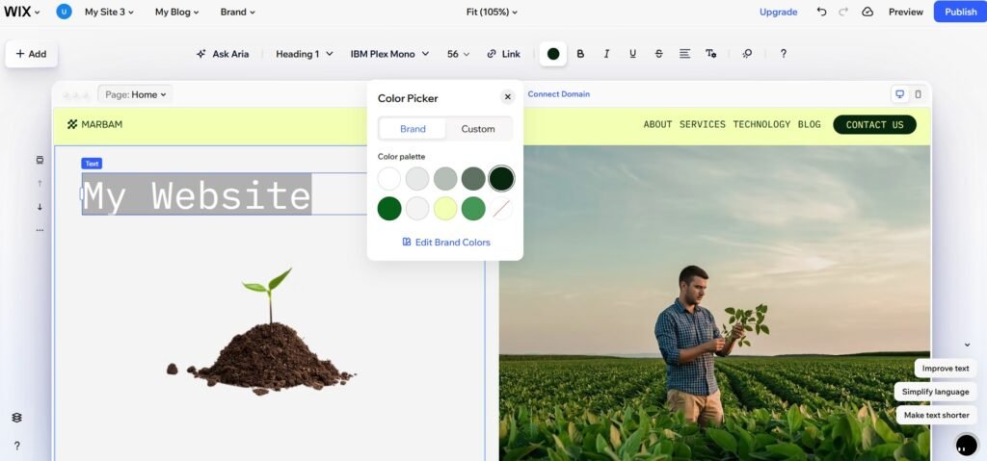This screenshot has width=987, height=461.
Task: Click the Aria AI assistant bubble
Action: tap(966, 445)
